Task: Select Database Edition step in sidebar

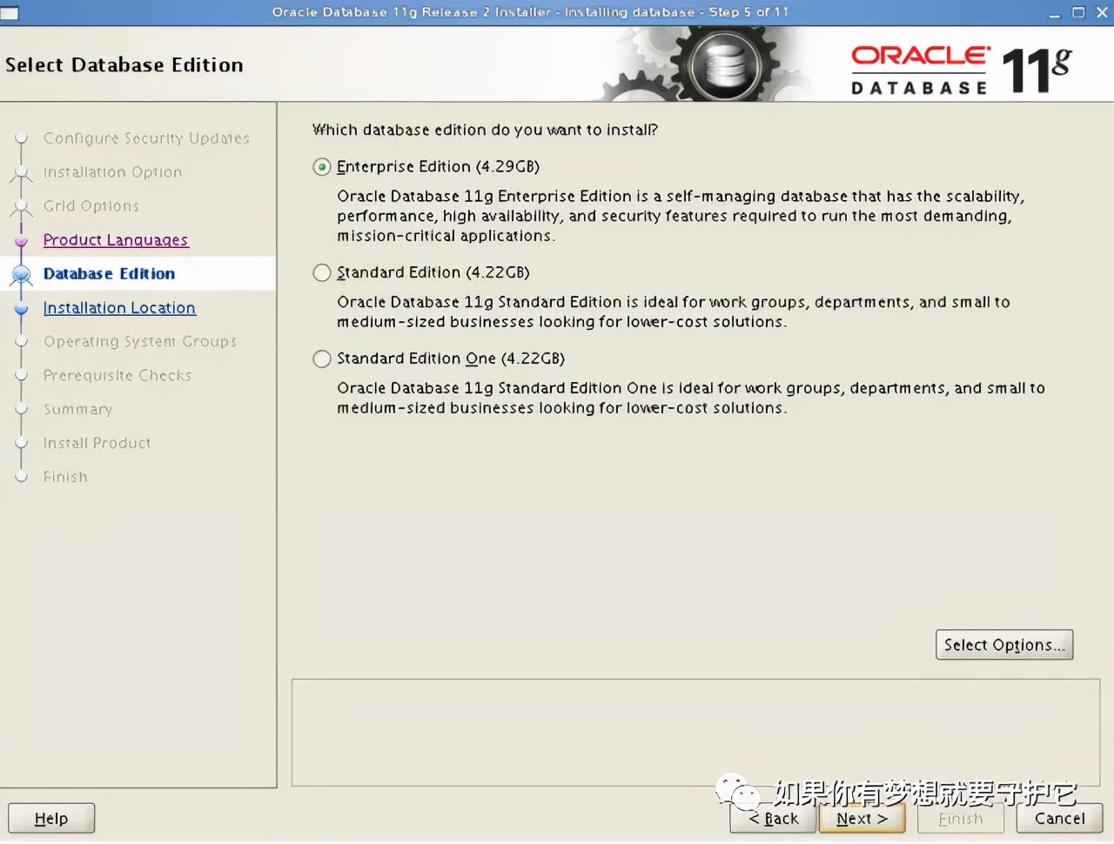Action: 109,274
